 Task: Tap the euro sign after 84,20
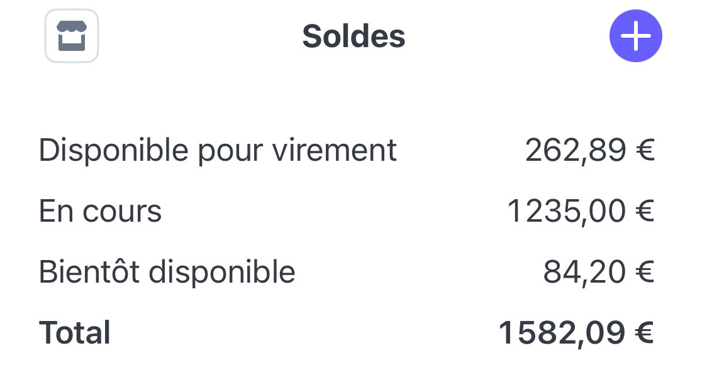click(645, 271)
